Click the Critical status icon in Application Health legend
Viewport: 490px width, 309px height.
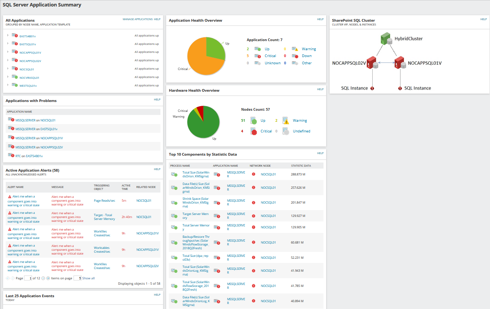(258, 56)
